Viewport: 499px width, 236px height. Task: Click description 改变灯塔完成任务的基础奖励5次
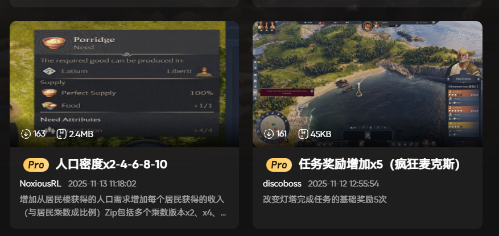325,200
